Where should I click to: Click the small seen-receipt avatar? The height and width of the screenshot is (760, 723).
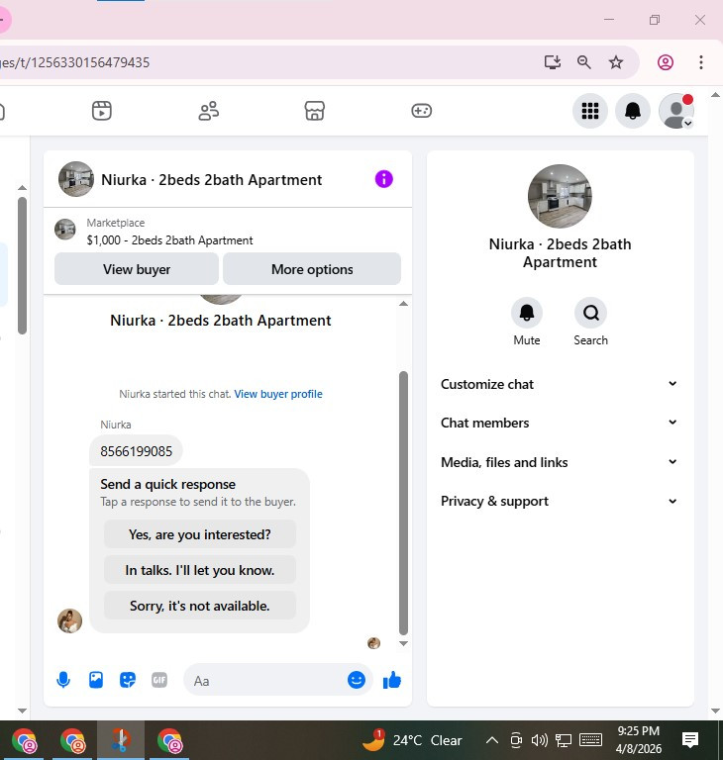click(373, 643)
